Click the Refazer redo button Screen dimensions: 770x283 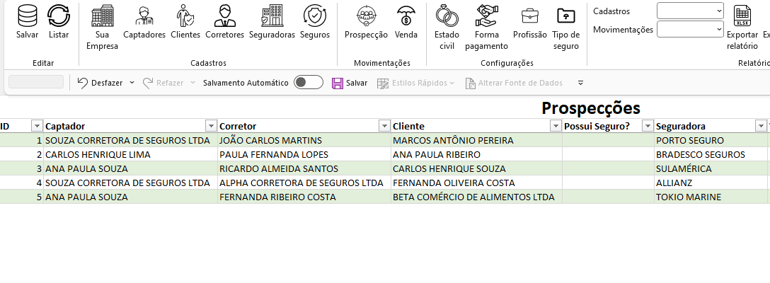coord(163,83)
